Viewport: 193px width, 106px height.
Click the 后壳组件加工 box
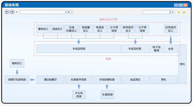point(171,29)
